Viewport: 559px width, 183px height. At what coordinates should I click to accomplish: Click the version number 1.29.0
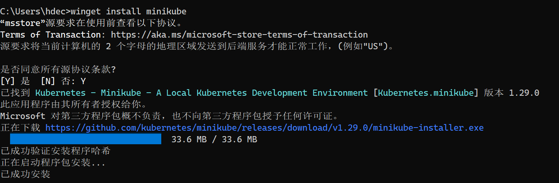click(524, 93)
